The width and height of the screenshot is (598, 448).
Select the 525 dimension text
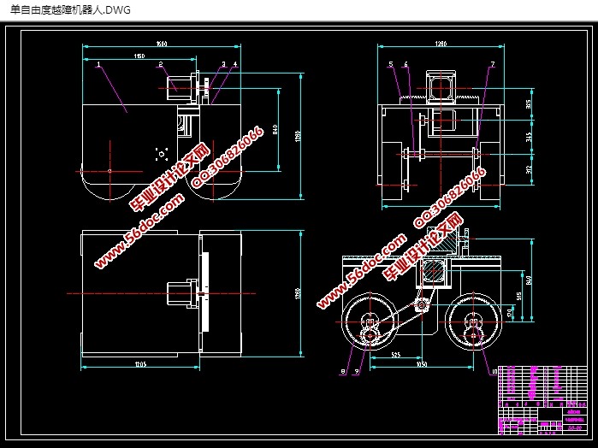click(396, 353)
